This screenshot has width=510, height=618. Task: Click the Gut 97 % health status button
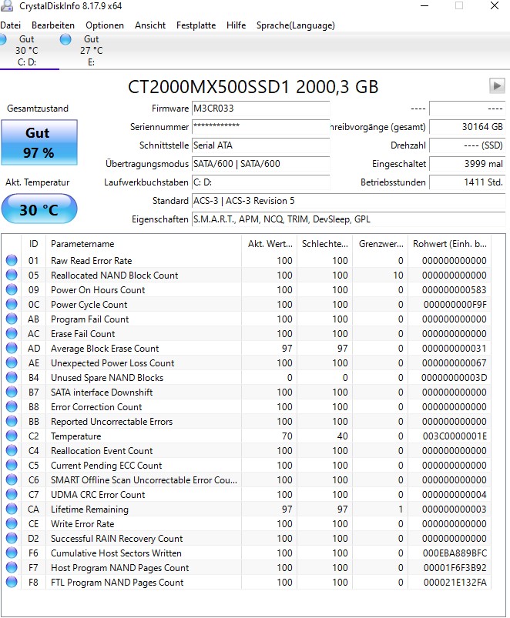tap(39, 142)
